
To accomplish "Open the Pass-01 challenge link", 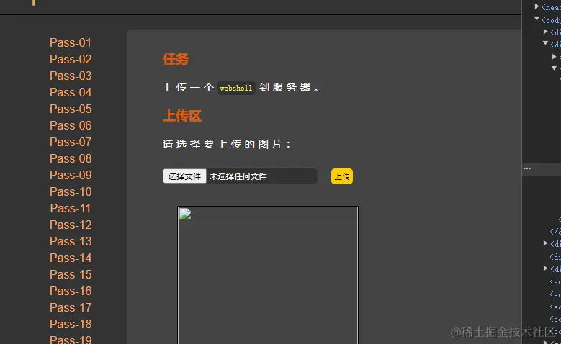I will 71,42.
